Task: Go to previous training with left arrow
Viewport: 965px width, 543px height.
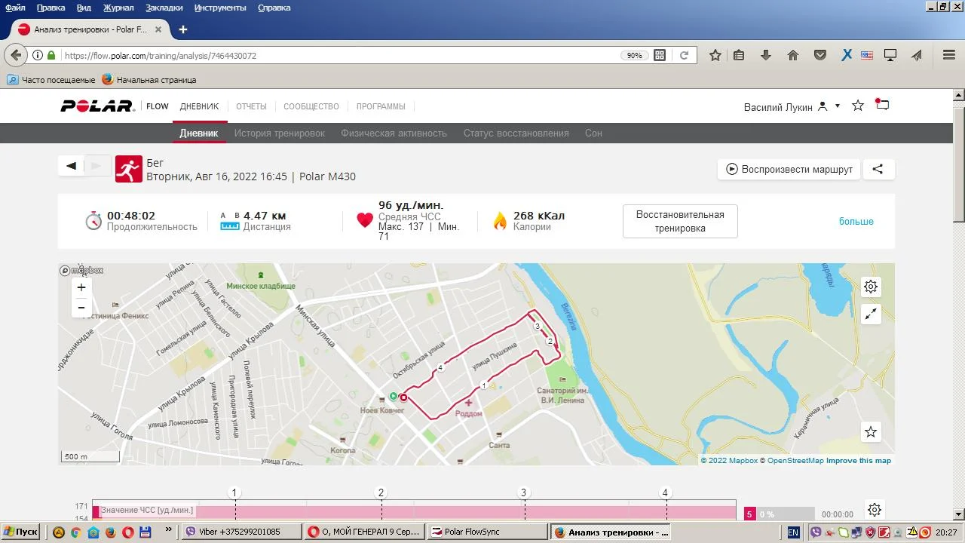Action: coord(72,166)
